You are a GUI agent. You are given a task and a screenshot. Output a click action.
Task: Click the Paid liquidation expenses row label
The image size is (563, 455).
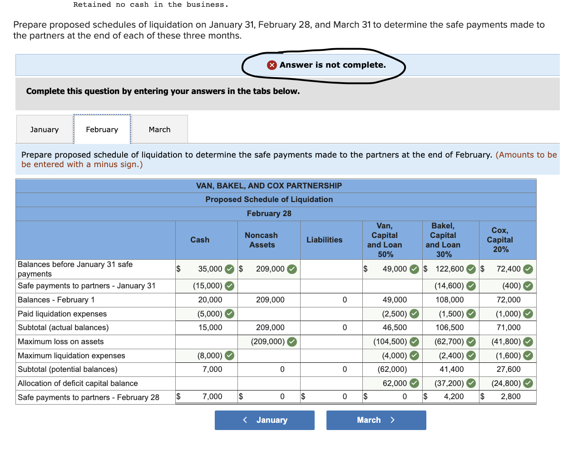(x=62, y=314)
